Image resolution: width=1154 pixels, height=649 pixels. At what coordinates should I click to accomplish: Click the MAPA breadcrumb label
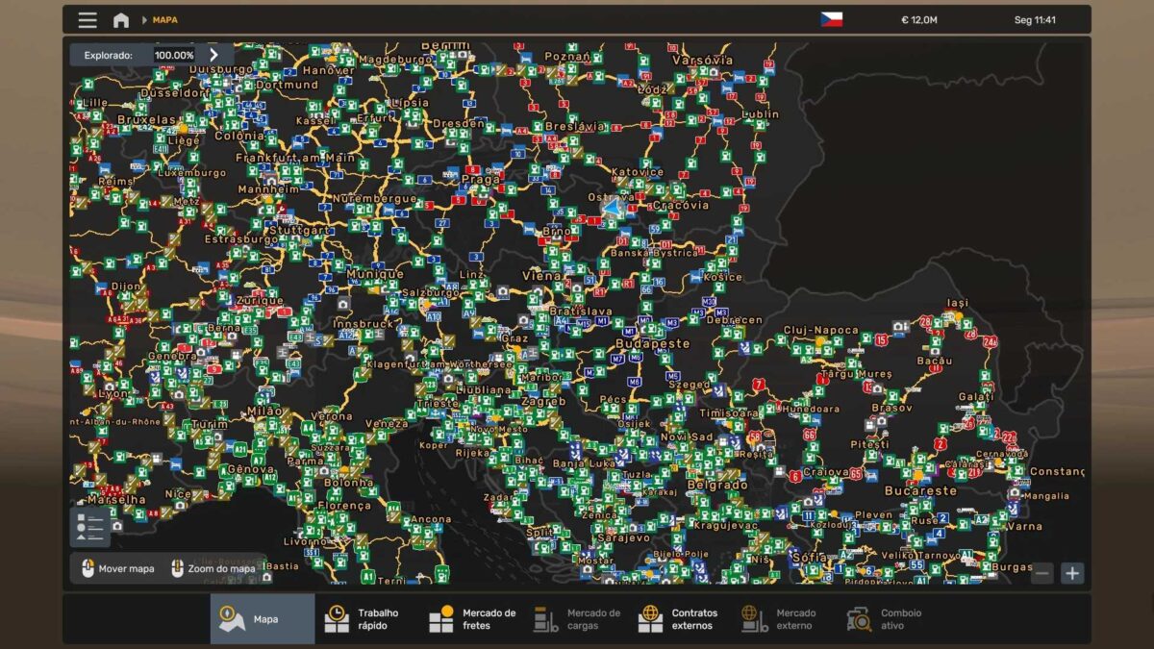[164, 20]
